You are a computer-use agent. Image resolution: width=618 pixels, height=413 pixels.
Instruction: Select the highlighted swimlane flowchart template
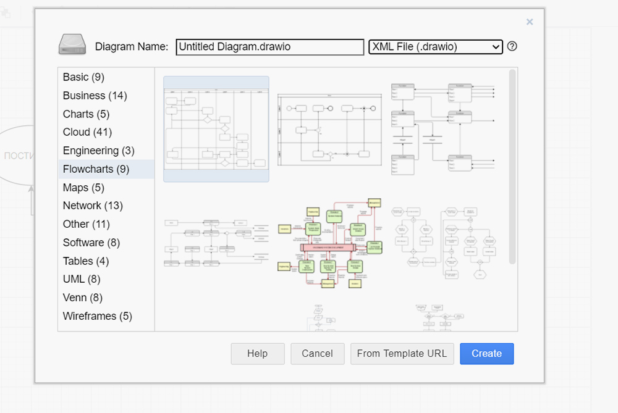click(x=216, y=129)
